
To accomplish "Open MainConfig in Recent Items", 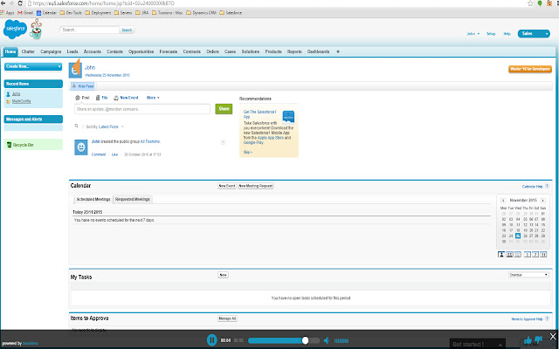I will click(x=21, y=101).
